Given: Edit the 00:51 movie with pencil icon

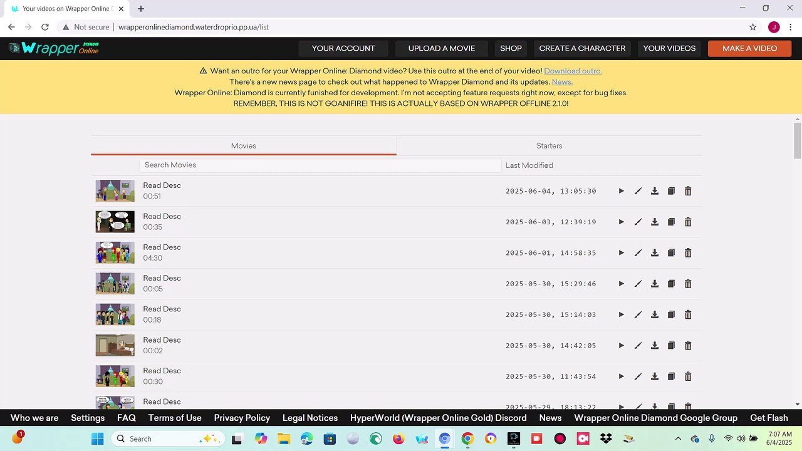Looking at the screenshot, I should 638,191.
